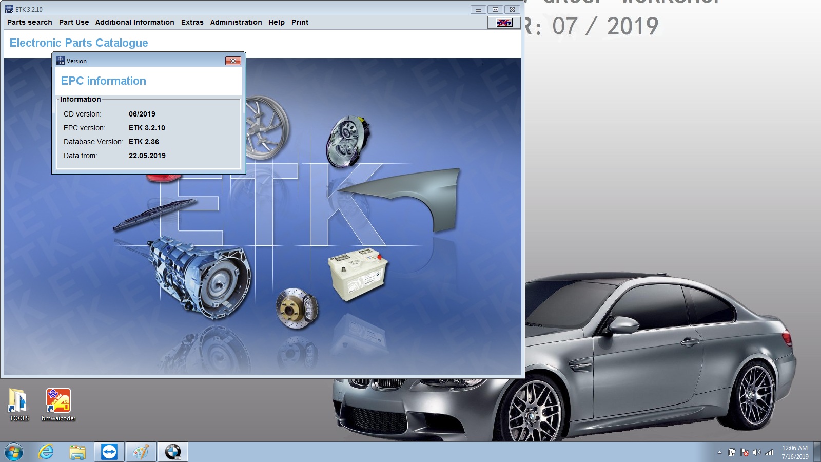Show hidden system tray icons
The image size is (821, 462).
[x=719, y=452]
